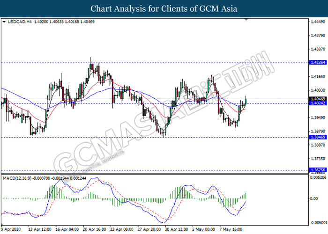
Task: Select the 1.42354 resistance price tag
Action: (x=317, y=62)
